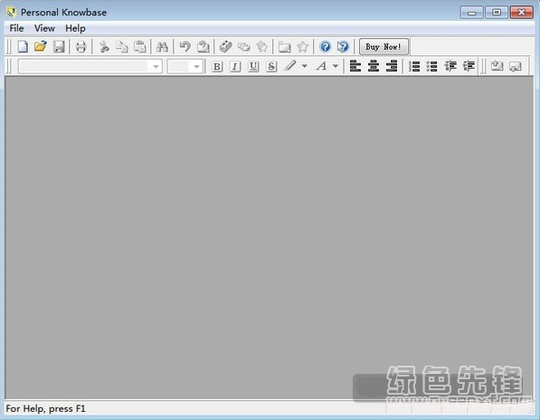Toggle underline with the U button
540x420 pixels.
pyautogui.click(x=253, y=66)
